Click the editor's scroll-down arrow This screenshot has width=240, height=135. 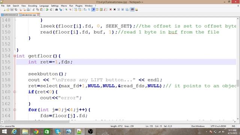(x=238, y=118)
